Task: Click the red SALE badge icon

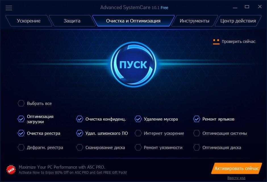Action: (11, 169)
